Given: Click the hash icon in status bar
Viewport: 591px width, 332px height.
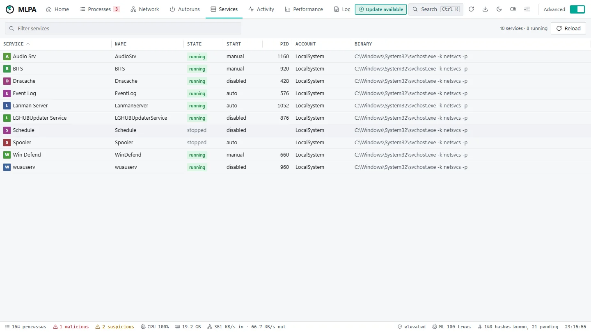Looking at the screenshot, I should (x=480, y=327).
